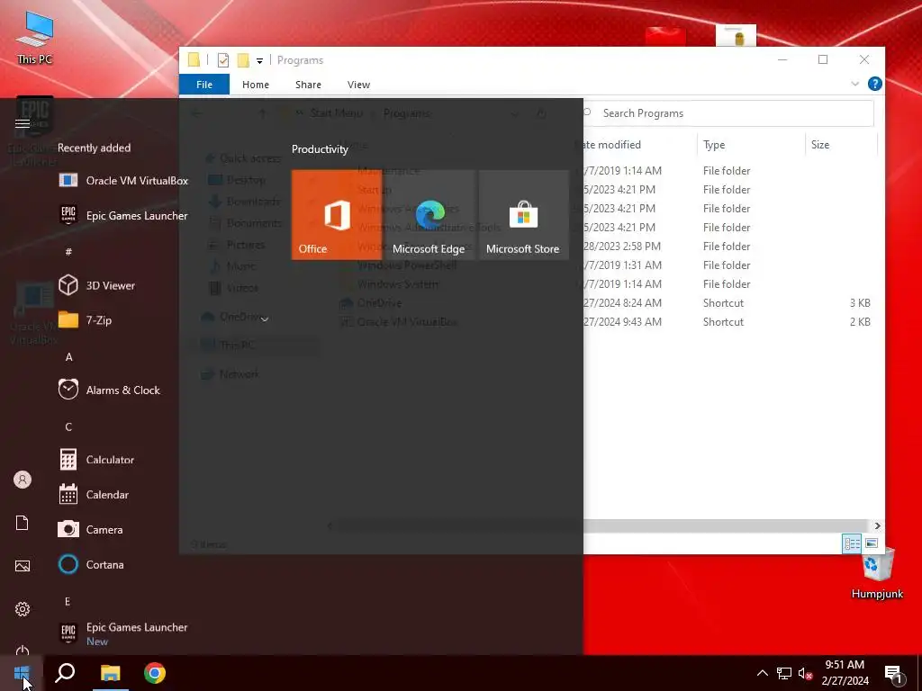Open the user account icon in Start
The width and height of the screenshot is (922, 691).
click(x=23, y=480)
